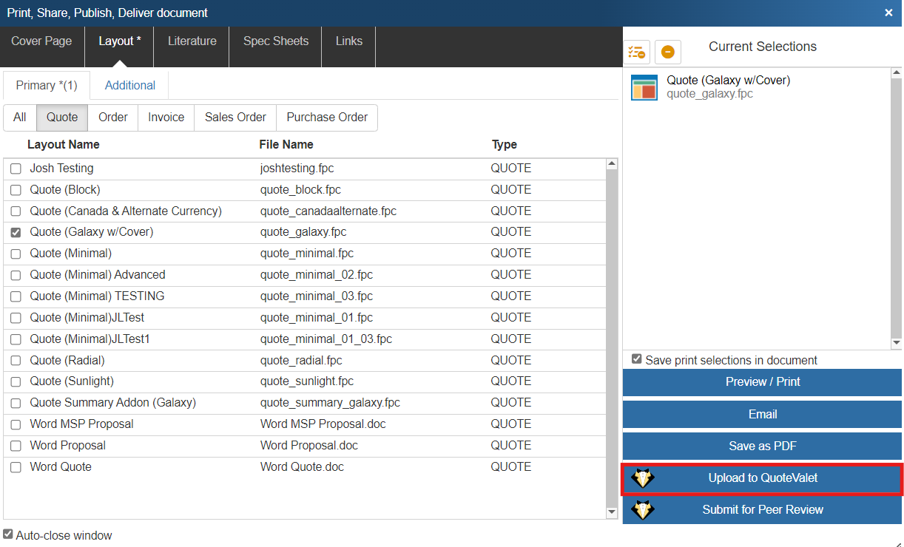This screenshot has height=547, width=904.
Task: Open the Spec Sheets tab
Action: tap(275, 41)
